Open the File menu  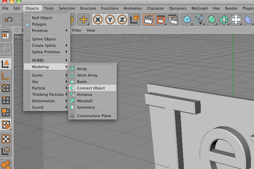click(6, 8)
